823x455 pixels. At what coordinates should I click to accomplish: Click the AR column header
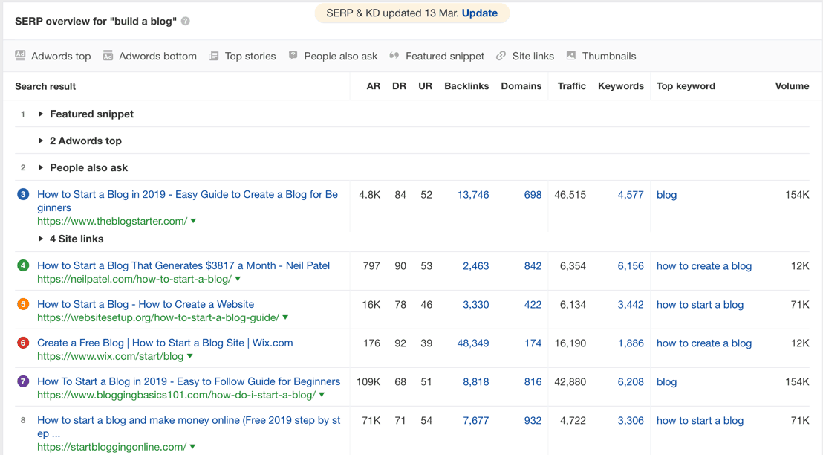coord(373,86)
